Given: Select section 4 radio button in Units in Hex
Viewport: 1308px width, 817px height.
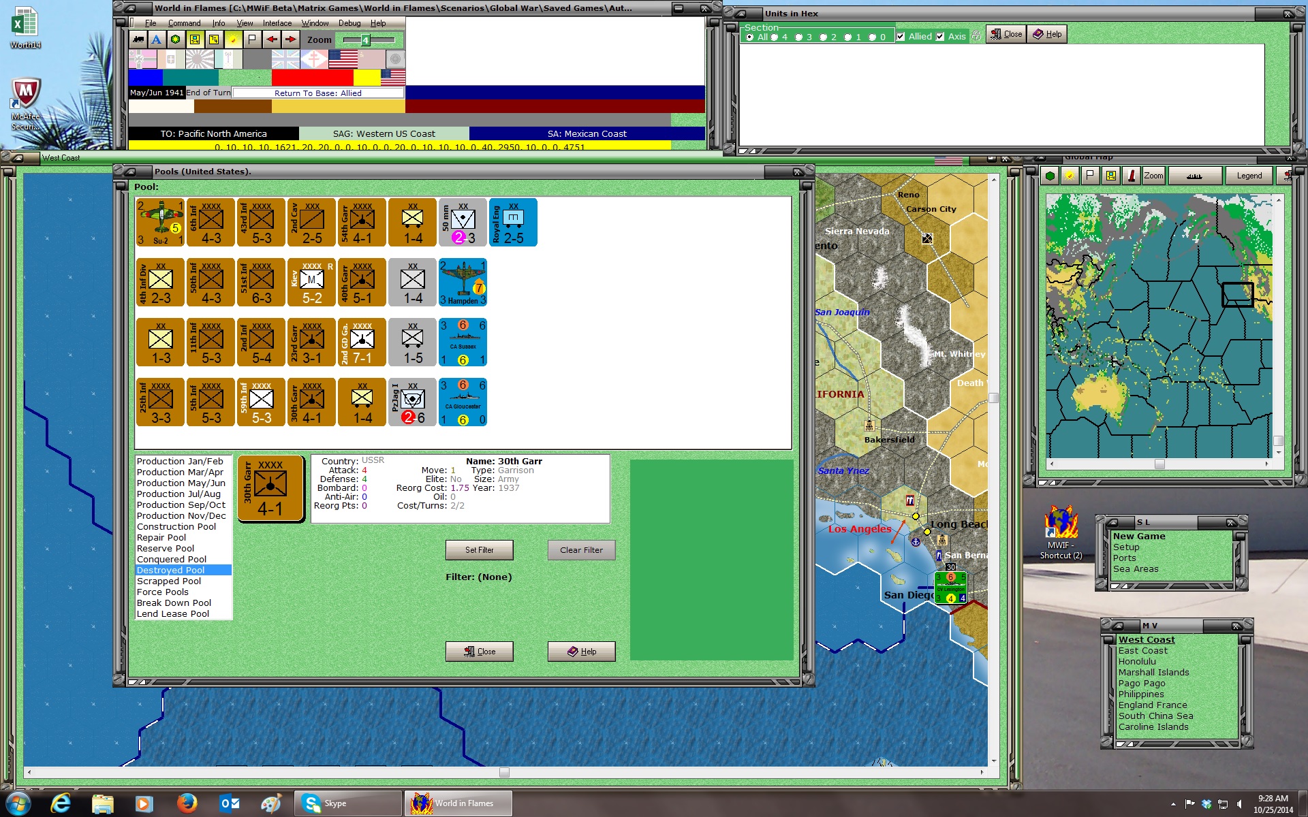Looking at the screenshot, I should tap(775, 37).
